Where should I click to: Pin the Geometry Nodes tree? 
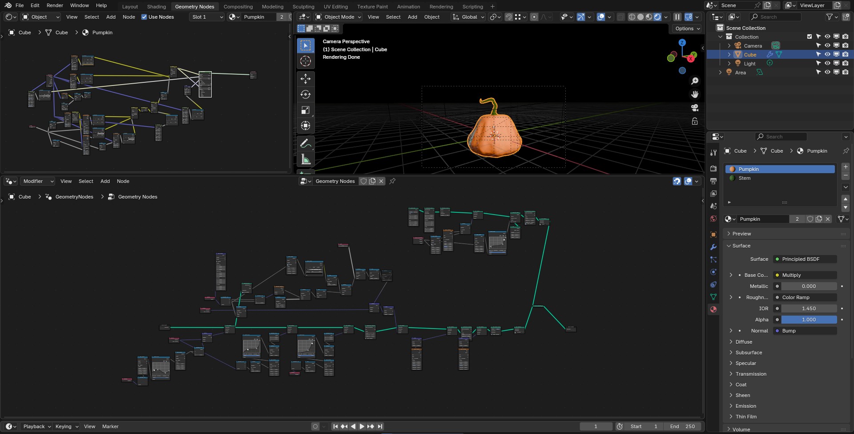pyautogui.click(x=392, y=181)
